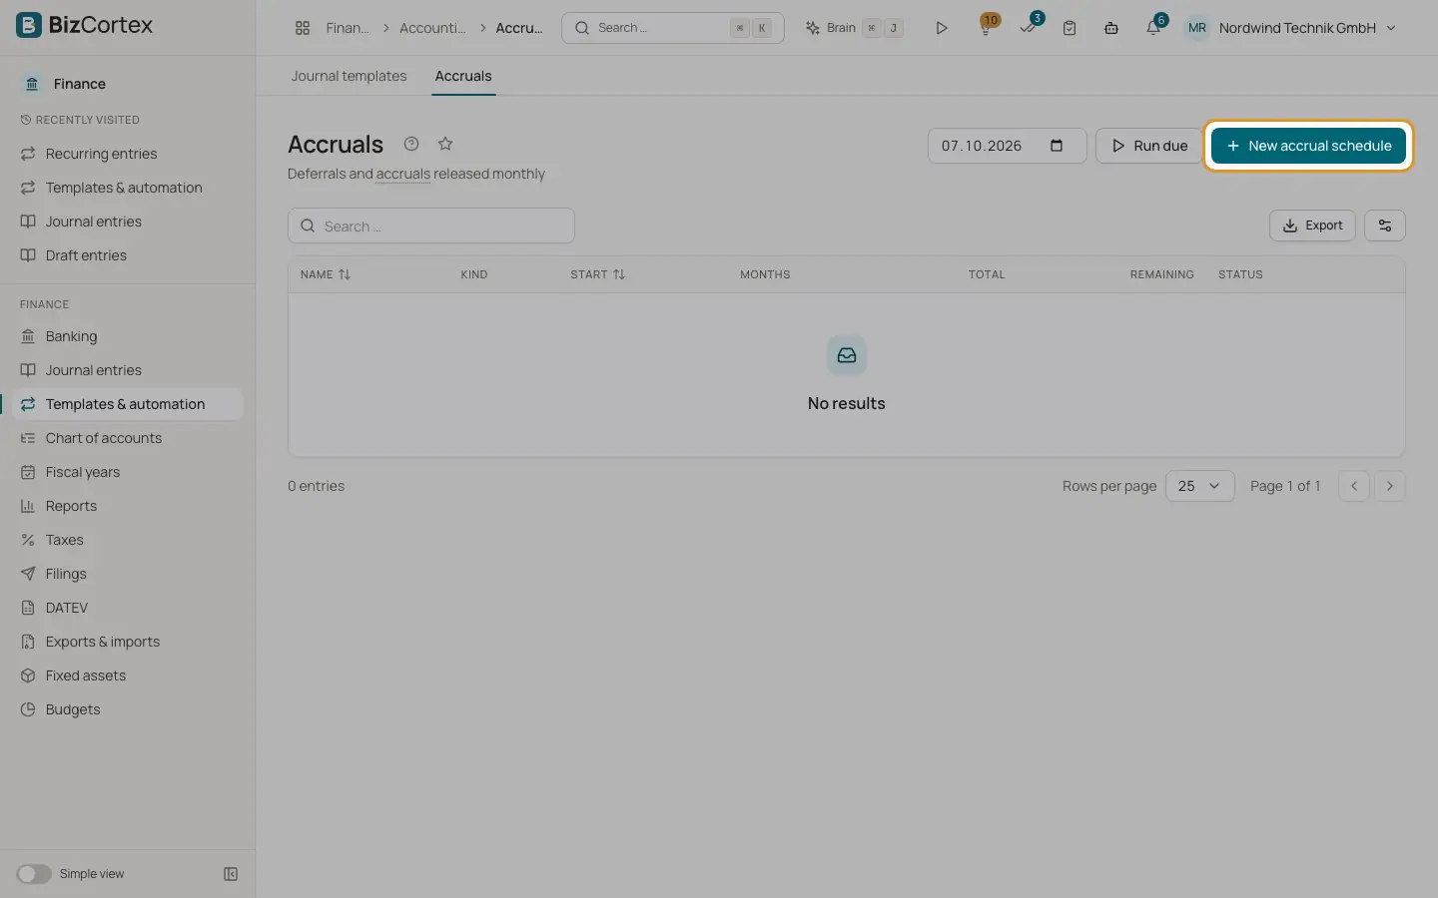Open the checkmark tasks icon with badge 3
Image resolution: width=1438 pixels, height=898 pixels.
click(1028, 28)
